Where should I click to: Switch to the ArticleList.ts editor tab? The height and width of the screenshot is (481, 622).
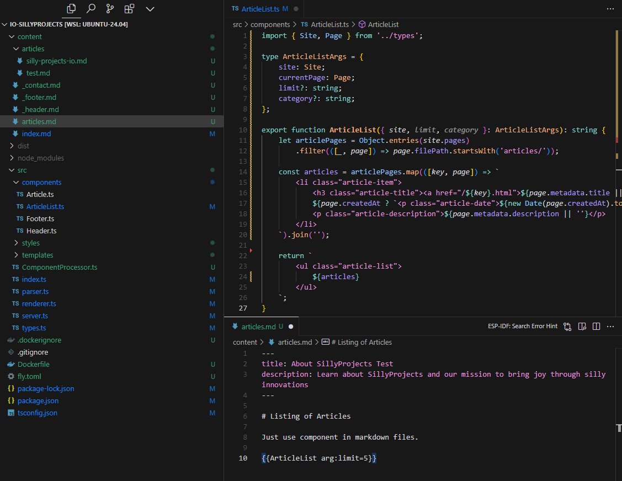click(x=260, y=9)
